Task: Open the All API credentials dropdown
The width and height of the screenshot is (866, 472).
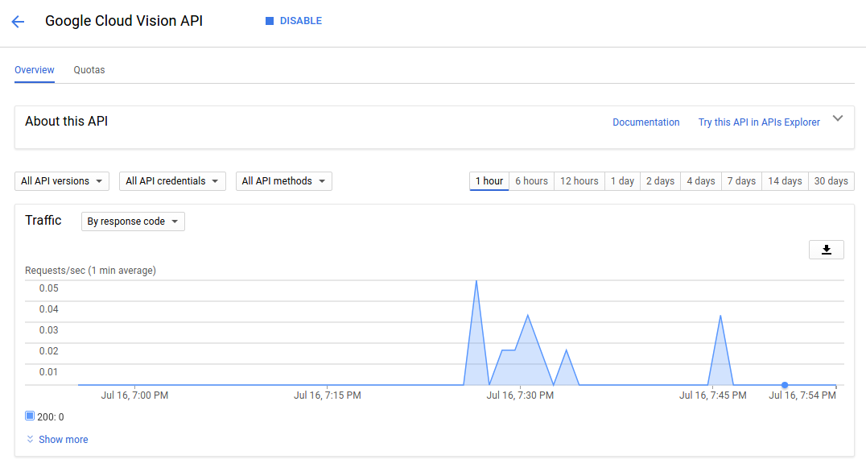Action: pyautogui.click(x=172, y=181)
